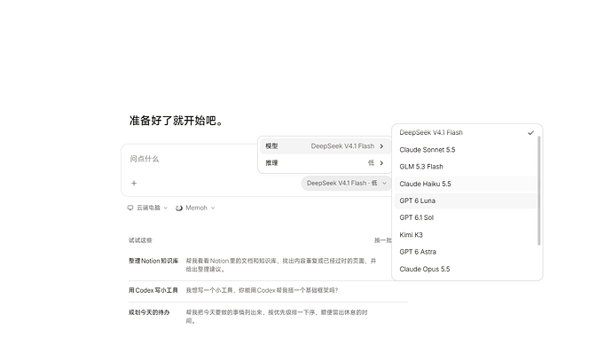Select Claude Sonnet 5.5 model

465,149
